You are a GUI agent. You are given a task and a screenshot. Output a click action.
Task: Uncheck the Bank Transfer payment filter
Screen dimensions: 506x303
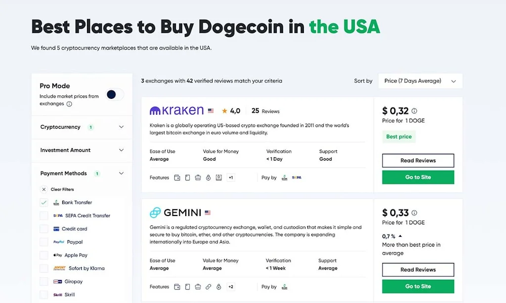(x=44, y=202)
